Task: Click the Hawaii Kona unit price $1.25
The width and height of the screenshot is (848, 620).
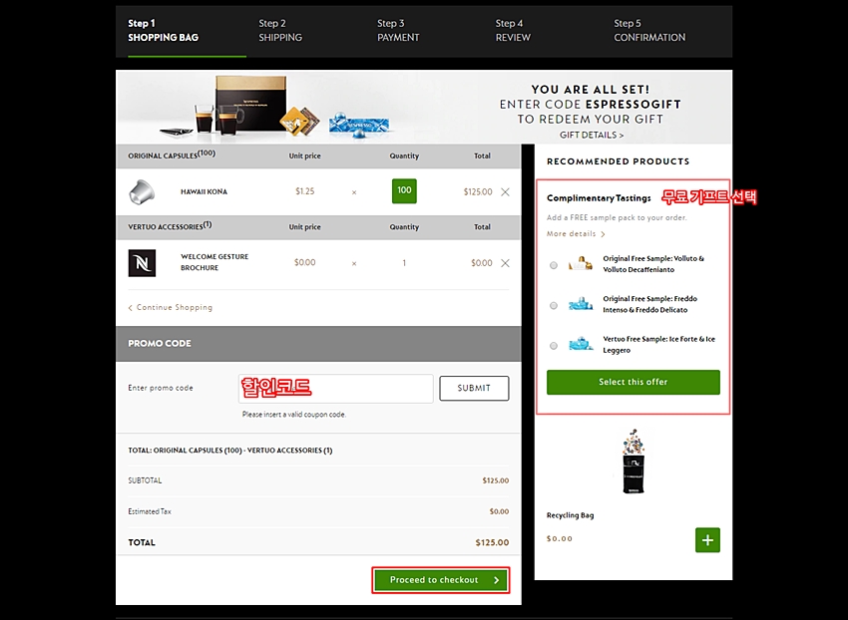Action: [304, 191]
